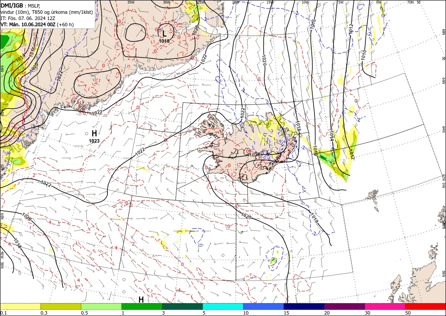Screen dimensions: 446x316
Task: Click the yellow 0.1–0.3 mm legend swatch
Action: pyautogui.click(x=20, y=306)
